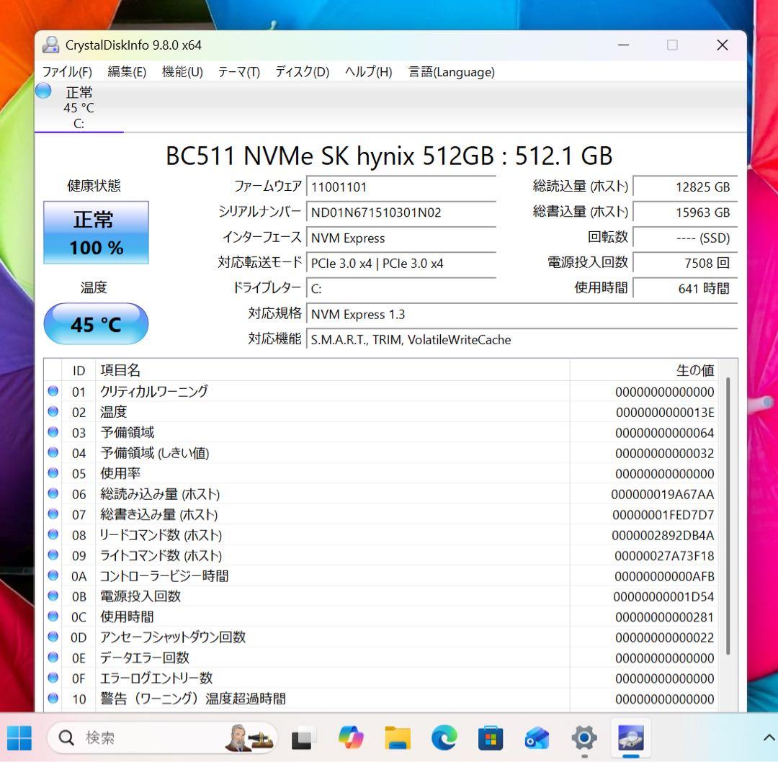778x762 pixels.
Task: Launch Copilot from the taskbar
Action: pyautogui.click(x=351, y=738)
